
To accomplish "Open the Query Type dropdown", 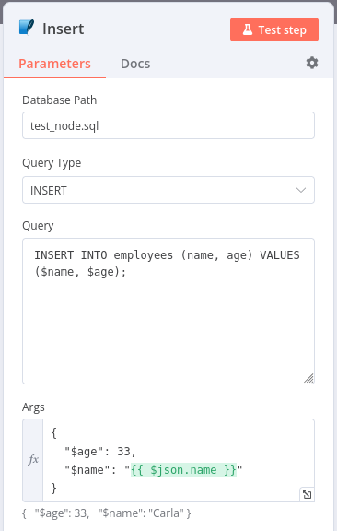I will [x=168, y=190].
